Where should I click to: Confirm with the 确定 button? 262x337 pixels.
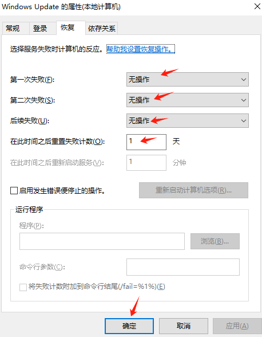pos(129,326)
